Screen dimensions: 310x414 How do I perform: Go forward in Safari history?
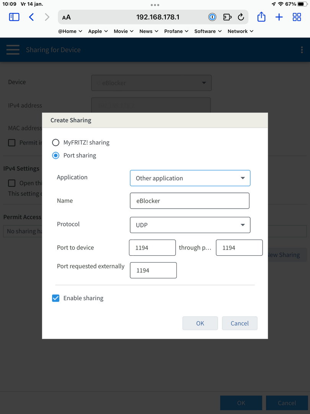tap(47, 17)
